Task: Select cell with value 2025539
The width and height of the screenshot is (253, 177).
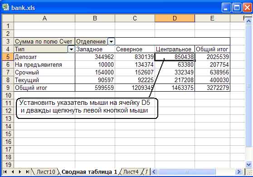Action: click(212, 57)
